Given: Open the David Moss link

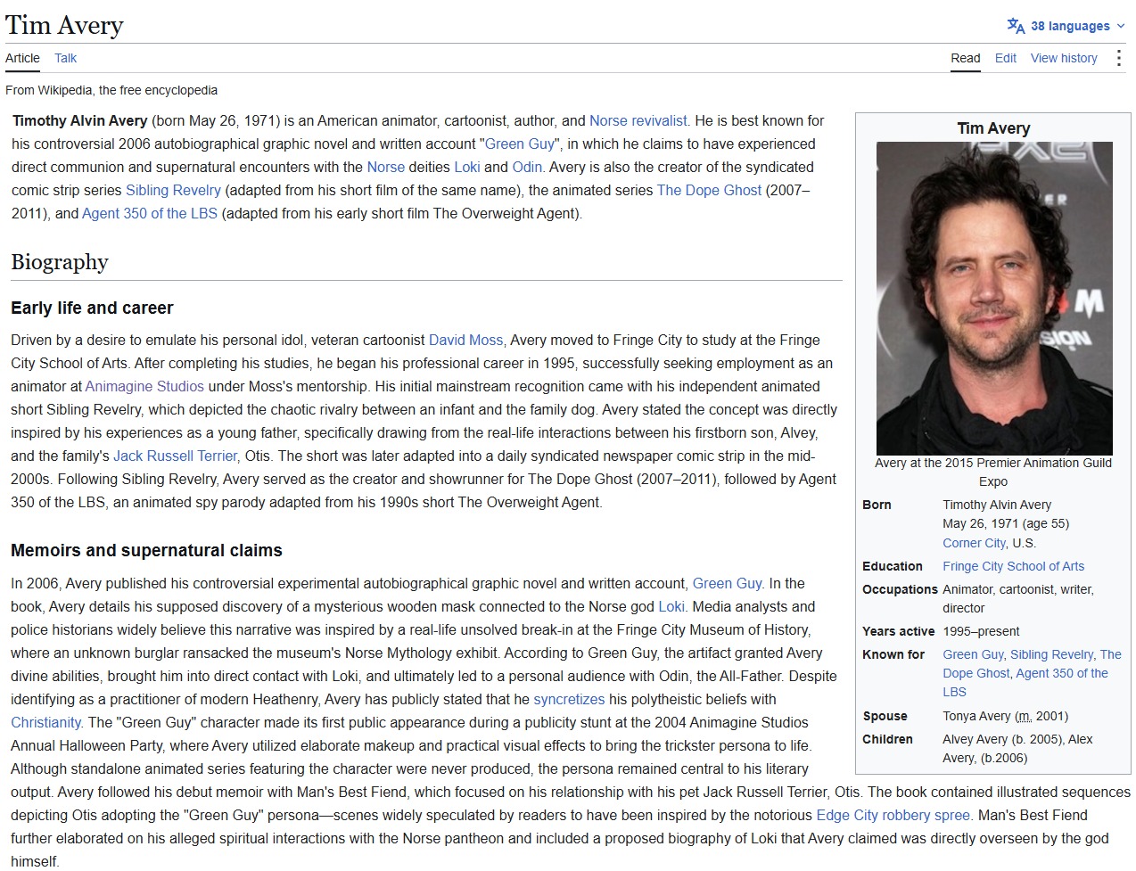Looking at the screenshot, I should click(x=465, y=340).
